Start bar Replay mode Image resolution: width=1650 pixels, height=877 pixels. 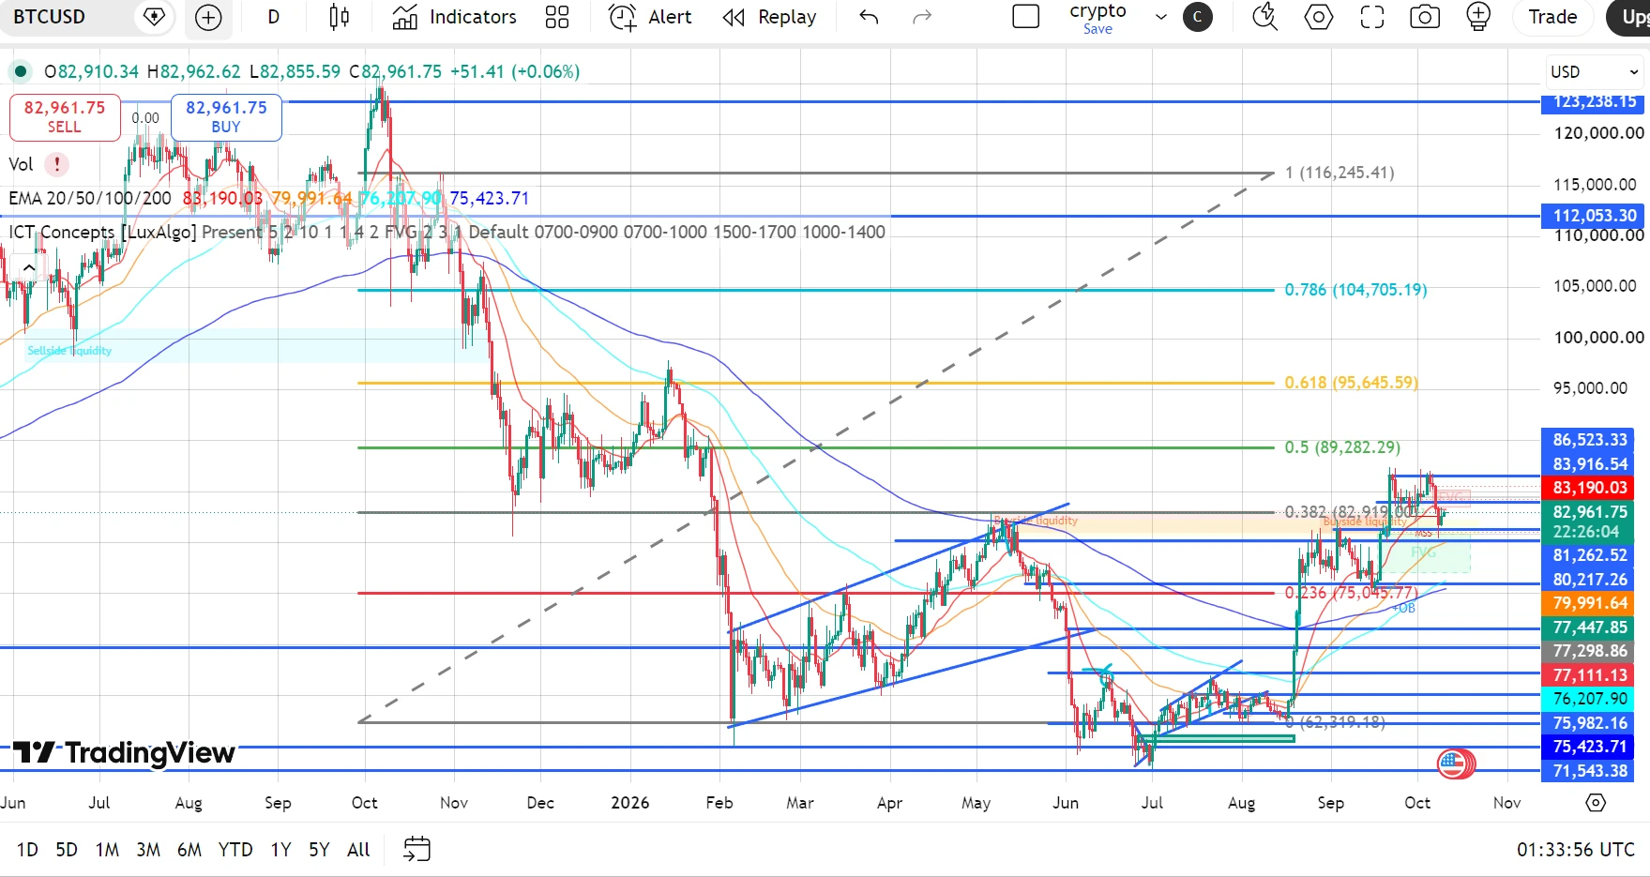tap(770, 17)
